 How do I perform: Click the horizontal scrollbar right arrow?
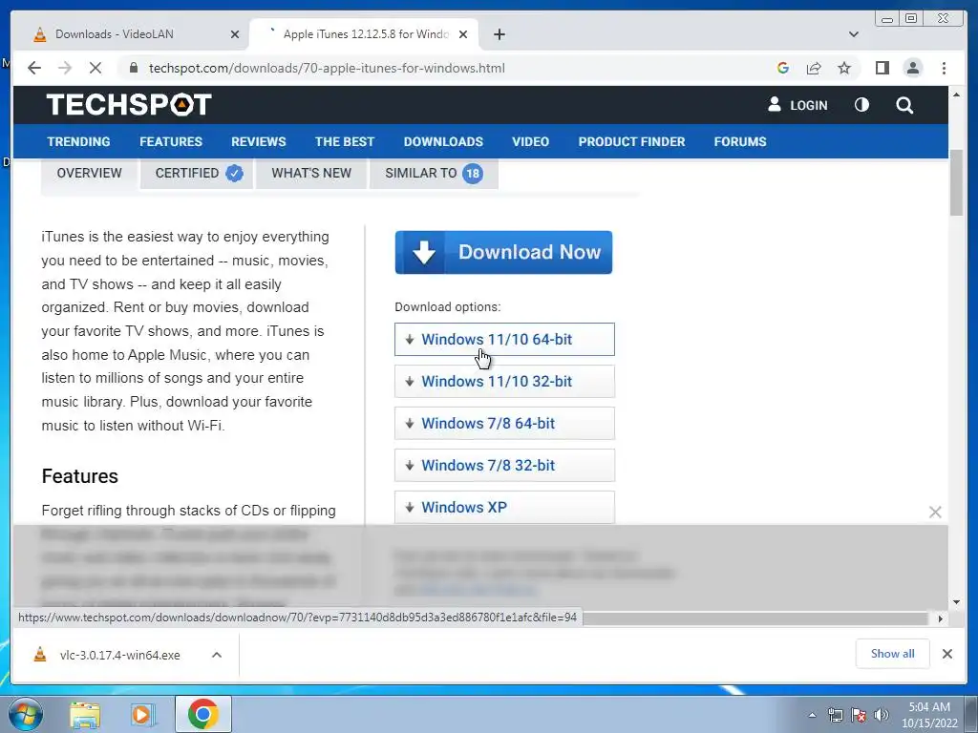point(940,618)
